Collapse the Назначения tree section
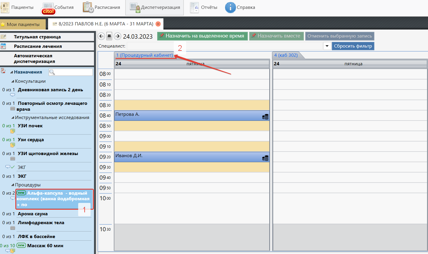 coord(12,72)
